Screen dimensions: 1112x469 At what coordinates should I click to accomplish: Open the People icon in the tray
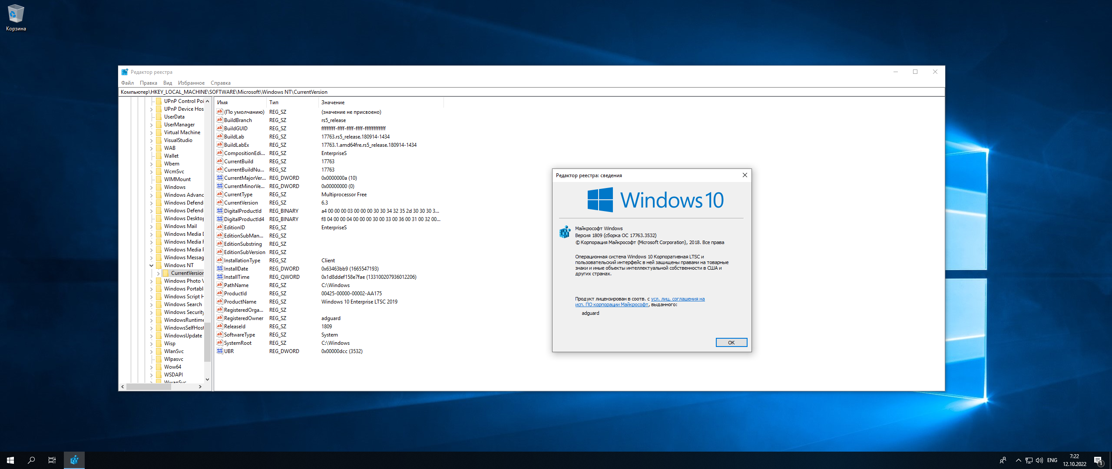[1003, 460]
